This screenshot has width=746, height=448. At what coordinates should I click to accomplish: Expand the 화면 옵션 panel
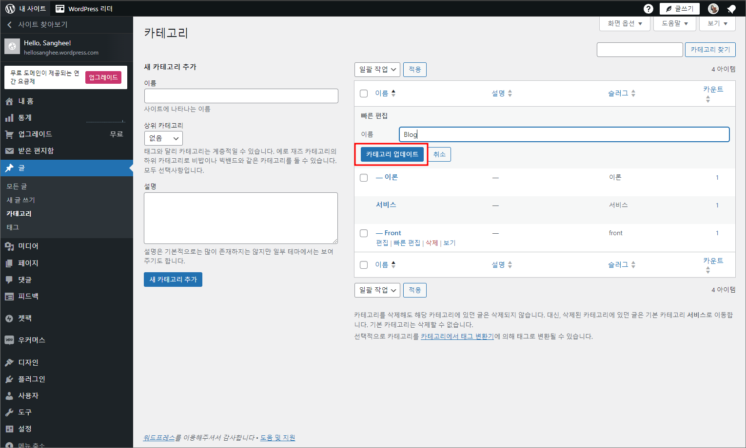coord(625,23)
